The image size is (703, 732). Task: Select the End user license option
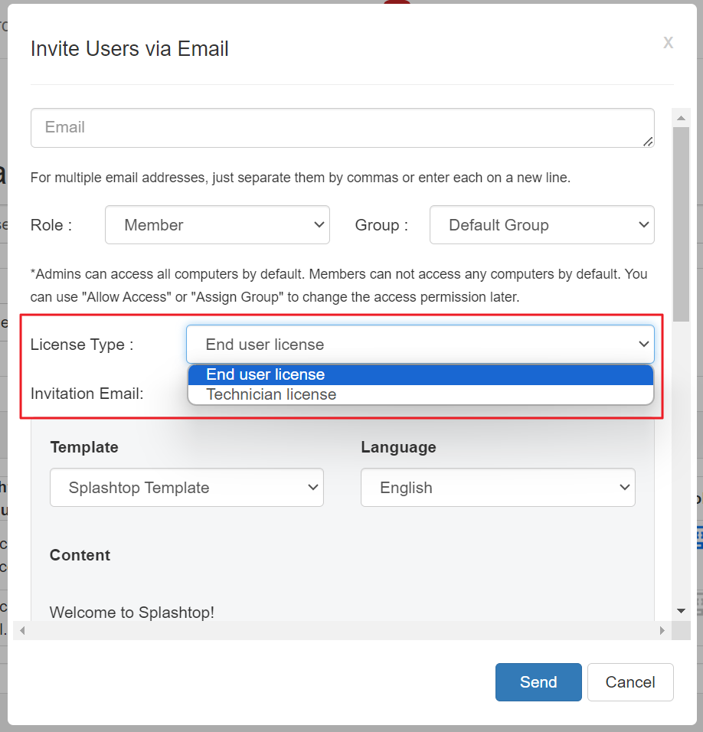(420, 375)
